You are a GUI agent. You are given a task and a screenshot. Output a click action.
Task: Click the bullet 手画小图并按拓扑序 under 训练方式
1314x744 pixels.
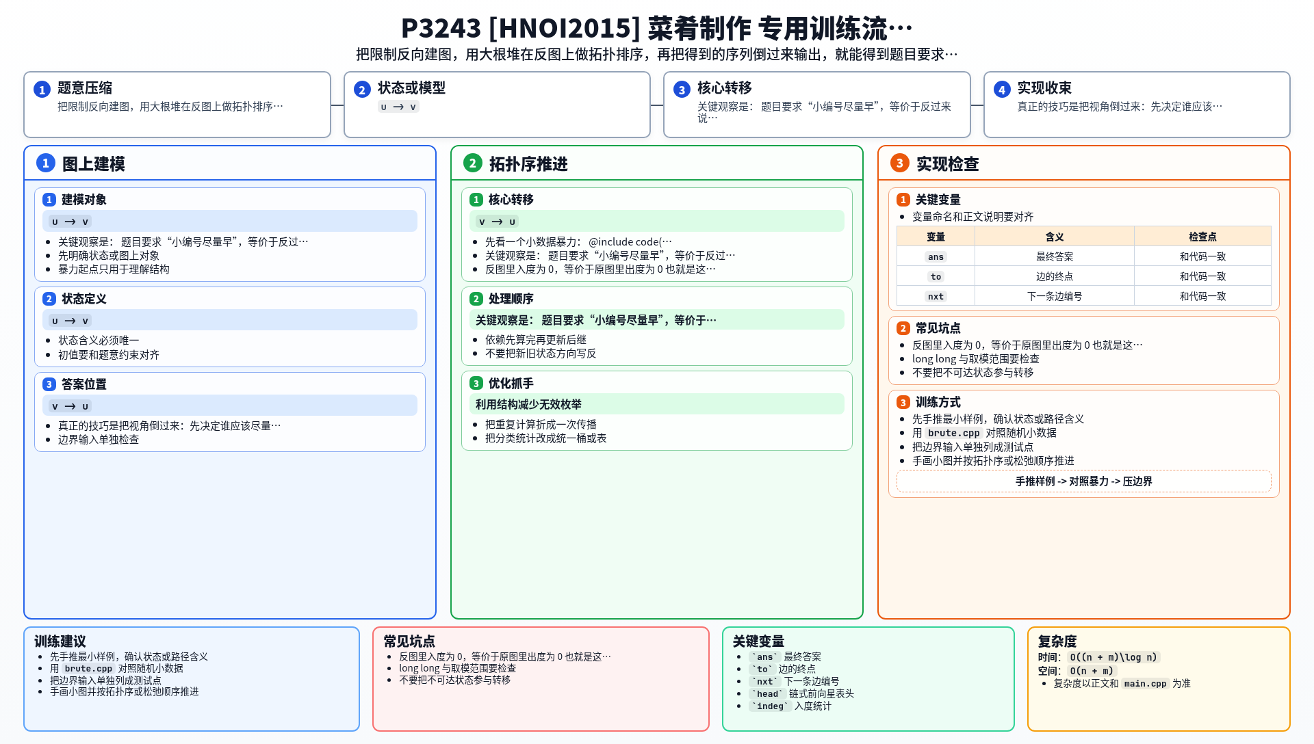pos(993,461)
